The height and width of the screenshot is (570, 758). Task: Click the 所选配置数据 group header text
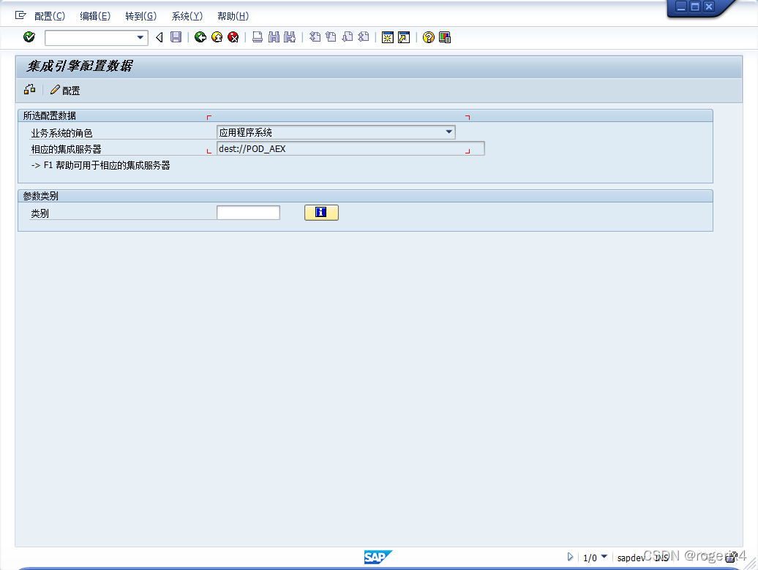[49, 116]
